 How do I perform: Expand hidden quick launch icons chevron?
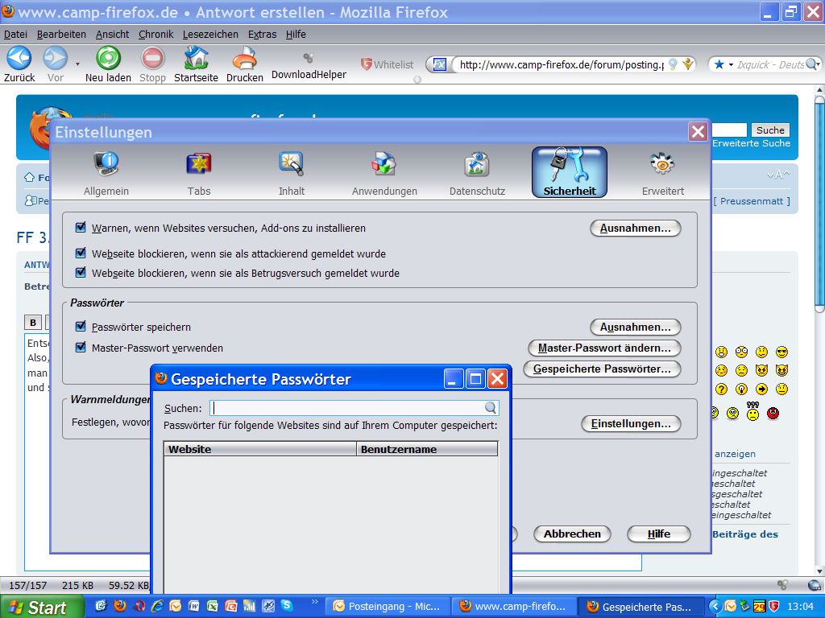click(x=314, y=602)
